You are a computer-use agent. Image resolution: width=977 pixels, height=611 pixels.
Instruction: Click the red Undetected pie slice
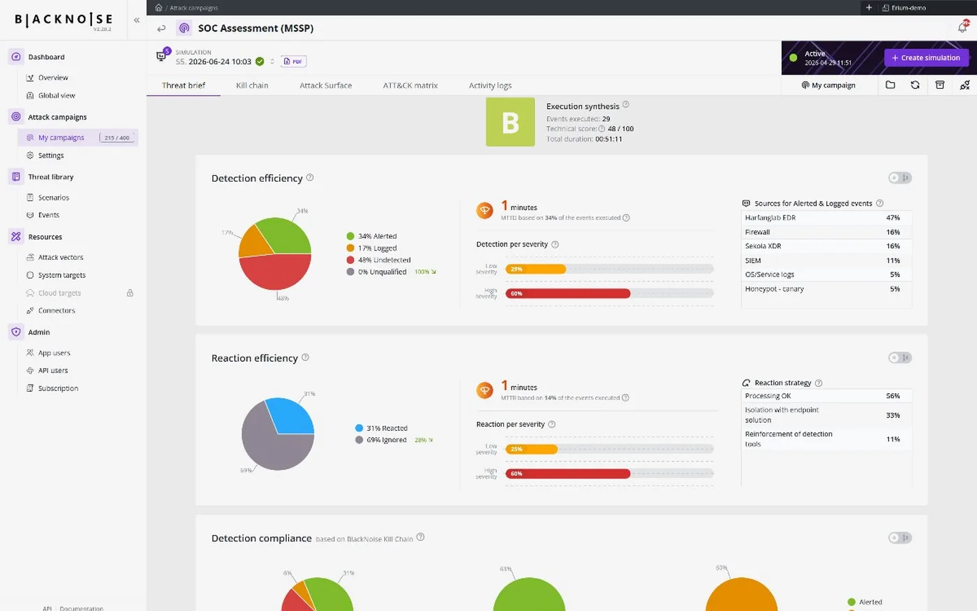(x=276, y=272)
